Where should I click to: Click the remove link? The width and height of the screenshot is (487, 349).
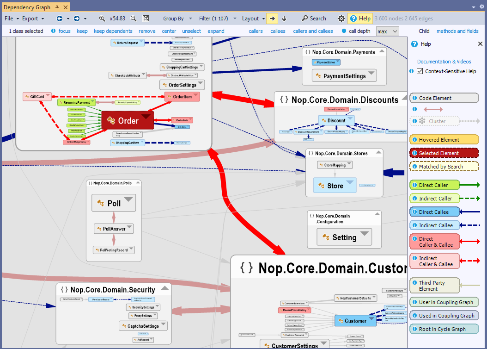[x=147, y=31]
